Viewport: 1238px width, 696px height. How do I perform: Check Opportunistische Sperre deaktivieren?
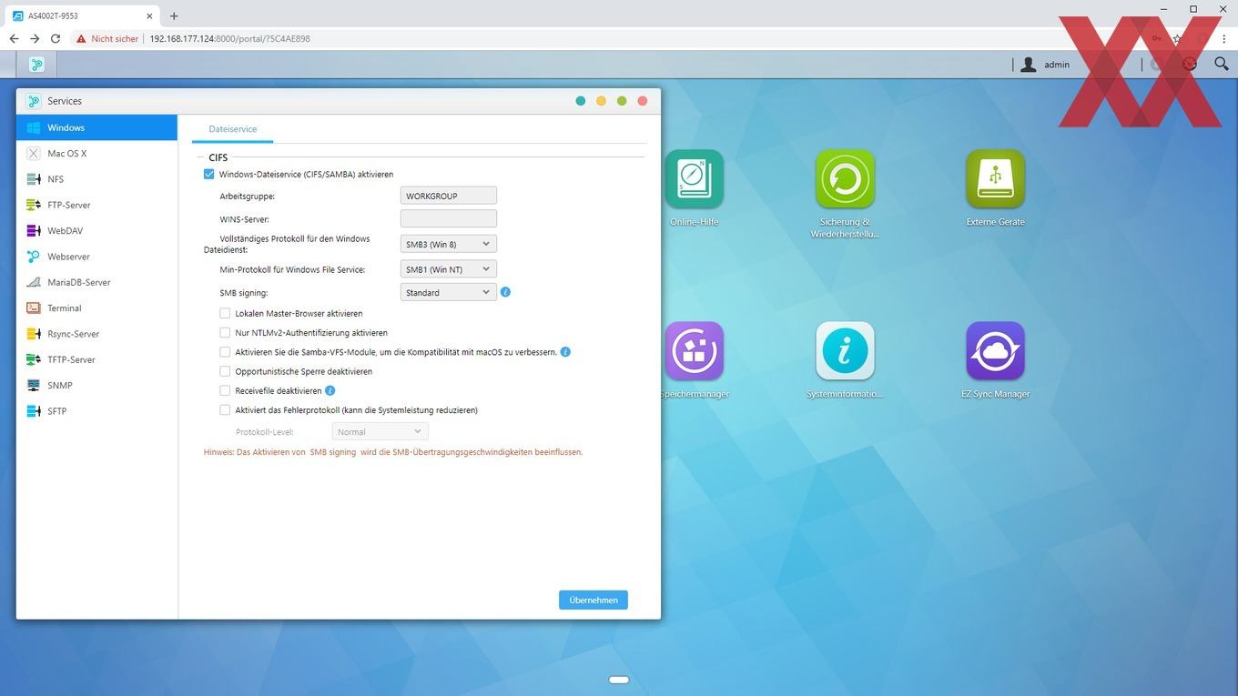[x=225, y=371]
